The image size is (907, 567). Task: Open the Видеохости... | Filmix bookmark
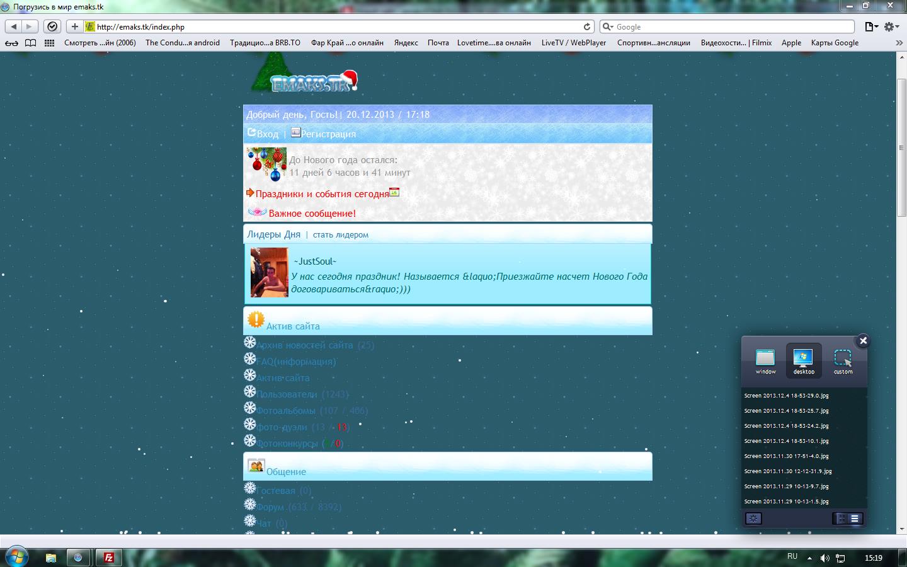[736, 43]
